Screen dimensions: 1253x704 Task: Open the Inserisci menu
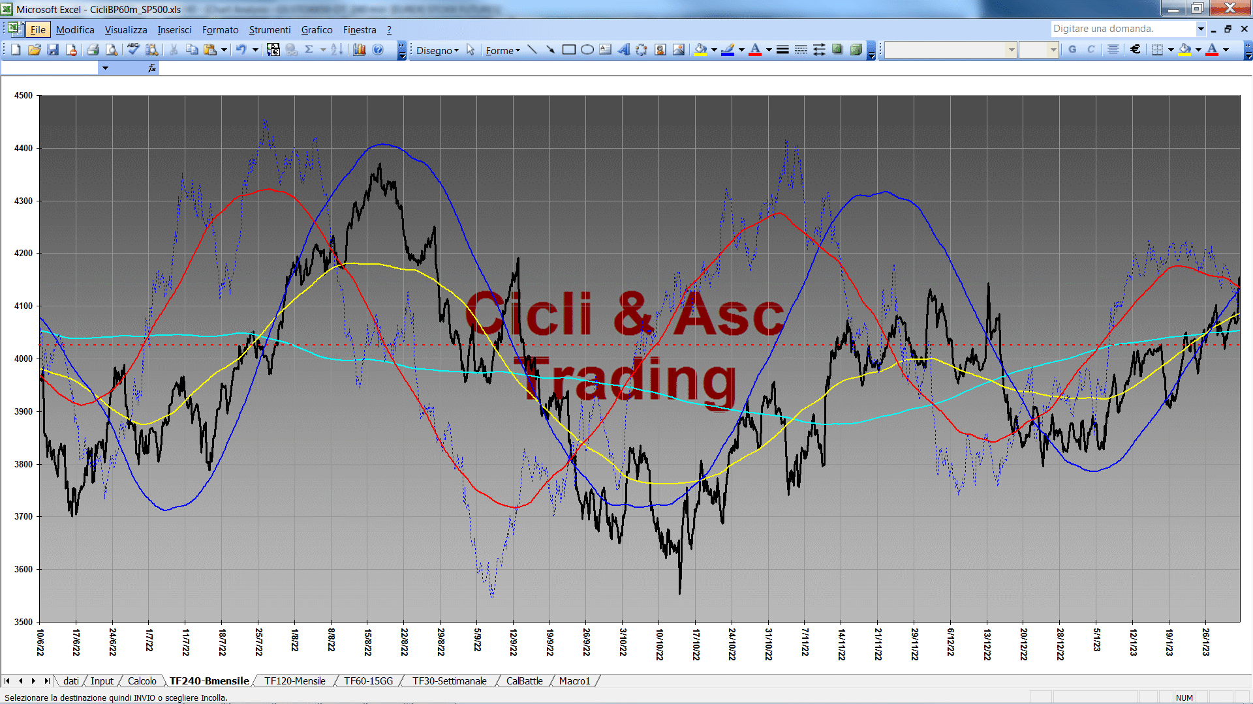coord(174,29)
